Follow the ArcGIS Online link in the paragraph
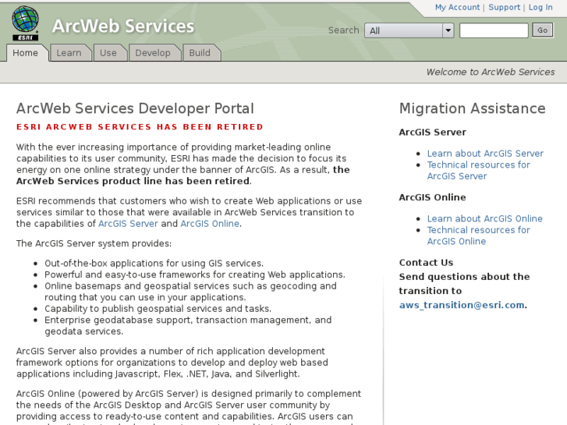 click(210, 224)
